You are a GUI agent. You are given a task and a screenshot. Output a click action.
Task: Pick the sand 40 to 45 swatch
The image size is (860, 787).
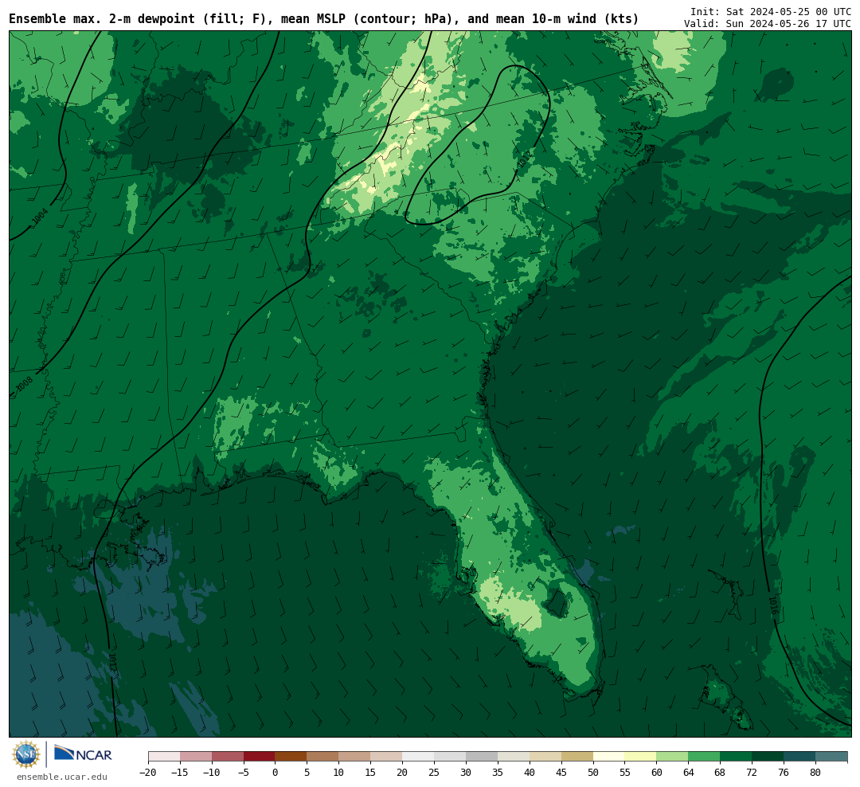[545, 757]
